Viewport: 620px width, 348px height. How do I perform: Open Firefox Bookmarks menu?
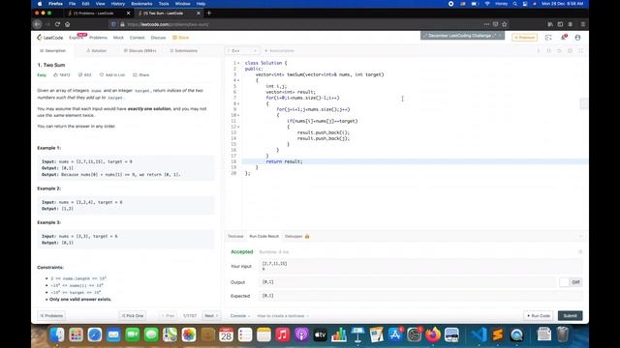tap(141, 4)
